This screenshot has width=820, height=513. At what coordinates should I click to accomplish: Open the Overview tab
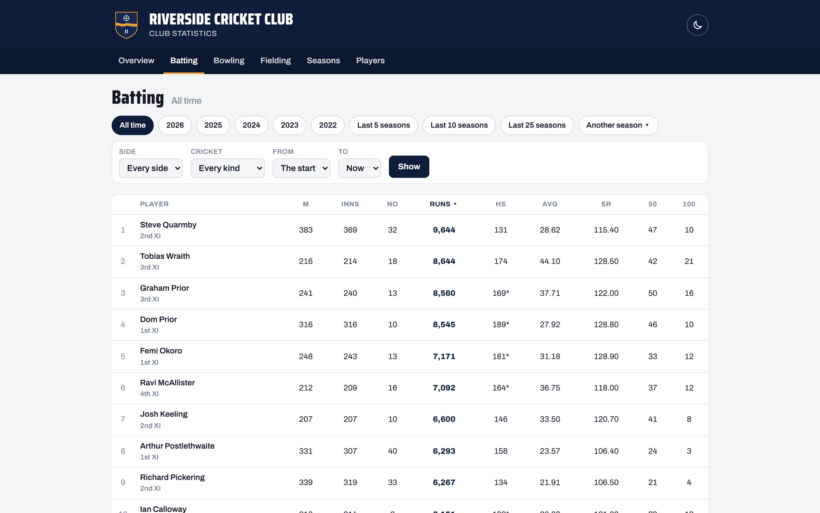pyautogui.click(x=136, y=61)
